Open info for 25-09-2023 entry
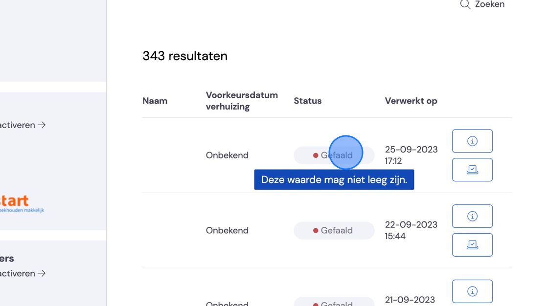Screen dimensions: 548x306 472,141
